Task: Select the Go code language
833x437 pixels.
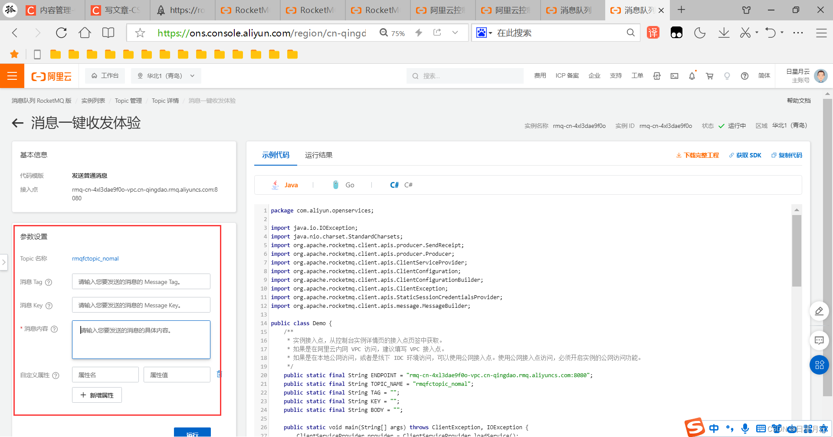Action: click(343, 185)
